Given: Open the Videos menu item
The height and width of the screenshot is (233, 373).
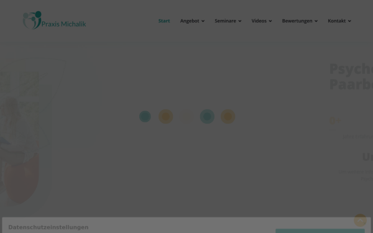Looking at the screenshot, I should (259, 21).
